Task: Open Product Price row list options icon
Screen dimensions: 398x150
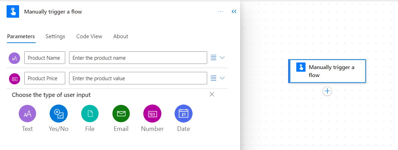Action: (x=214, y=78)
